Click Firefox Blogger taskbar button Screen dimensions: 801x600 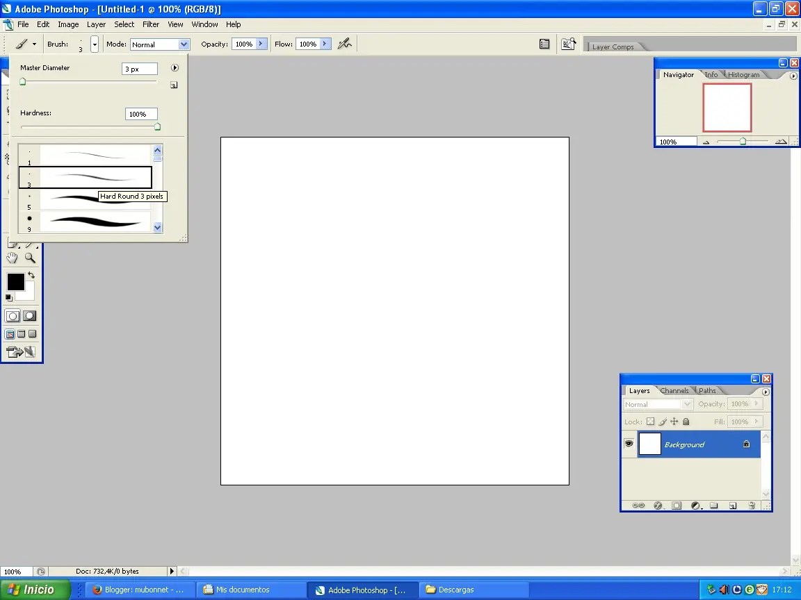(x=138, y=590)
